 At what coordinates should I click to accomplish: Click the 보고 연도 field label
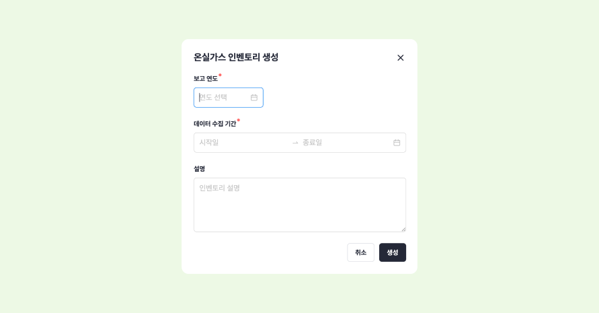tap(205, 79)
